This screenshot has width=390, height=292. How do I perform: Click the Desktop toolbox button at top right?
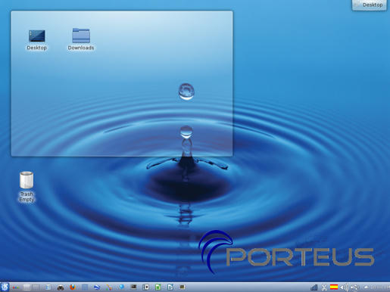click(x=370, y=5)
